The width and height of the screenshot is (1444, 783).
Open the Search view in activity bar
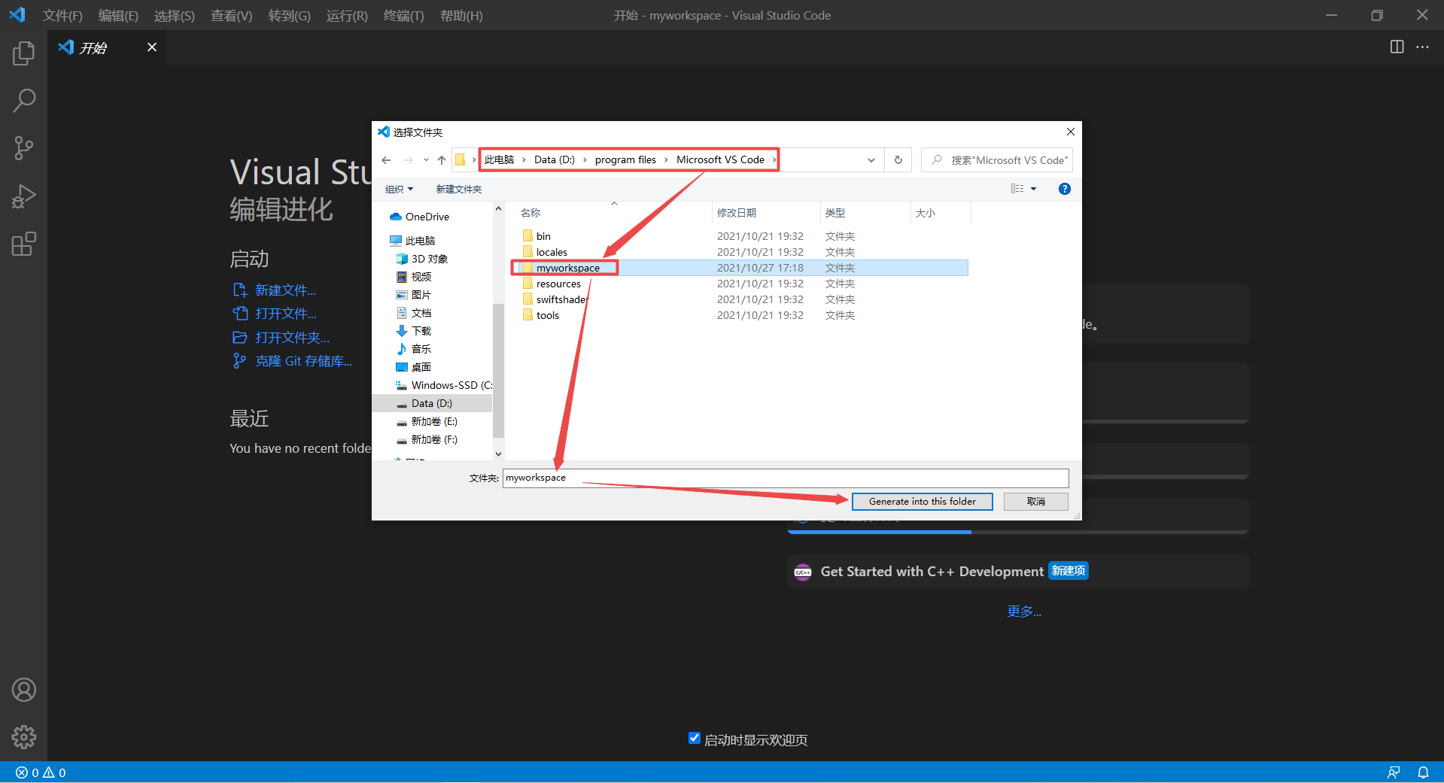click(23, 100)
